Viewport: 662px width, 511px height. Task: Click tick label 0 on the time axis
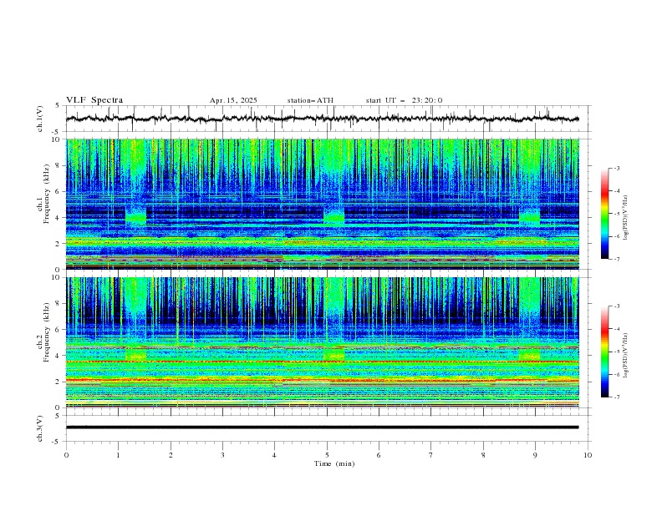(x=66, y=455)
